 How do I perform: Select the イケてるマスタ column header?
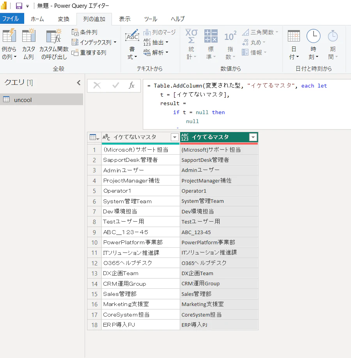click(x=210, y=137)
